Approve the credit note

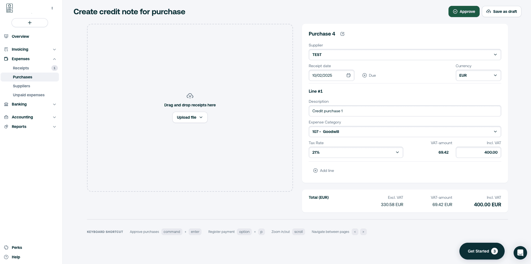pos(464,11)
